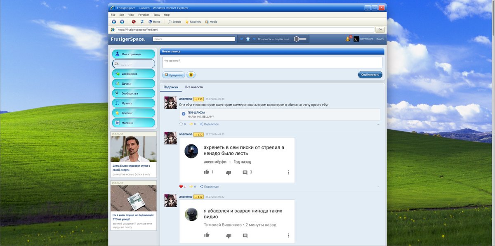This screenshot has width=495, height=246.
Task: Open Сообщества in the sidebar
Action: tap(134, 93)
